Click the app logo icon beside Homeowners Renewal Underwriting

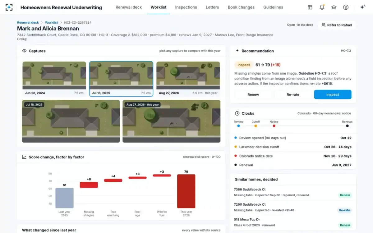click(9, 7)
